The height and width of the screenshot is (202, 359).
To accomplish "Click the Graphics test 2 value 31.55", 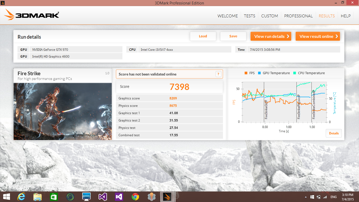I will [x=174, y=120].
